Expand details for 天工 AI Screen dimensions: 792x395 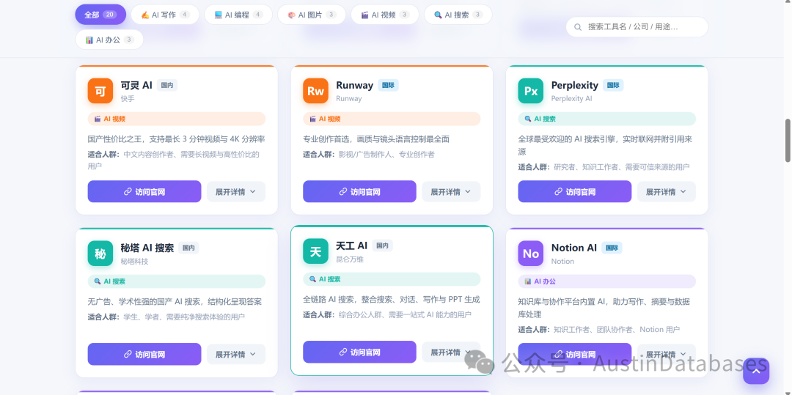coord(451,352)
